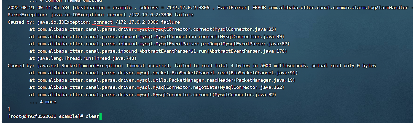This screenshot has height=123, width=413.
Task: Click the ERROR level word
Action: pos(259,8)
